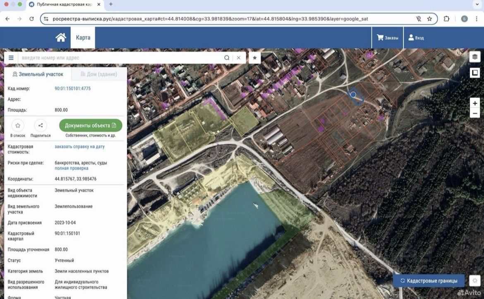
Task: Click Земли населенных пунктов text
Action: click(x=81, y=271)
